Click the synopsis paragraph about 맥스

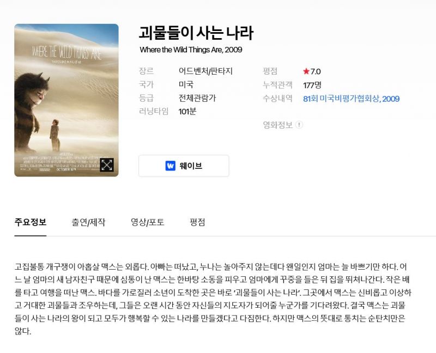(213, 299)
